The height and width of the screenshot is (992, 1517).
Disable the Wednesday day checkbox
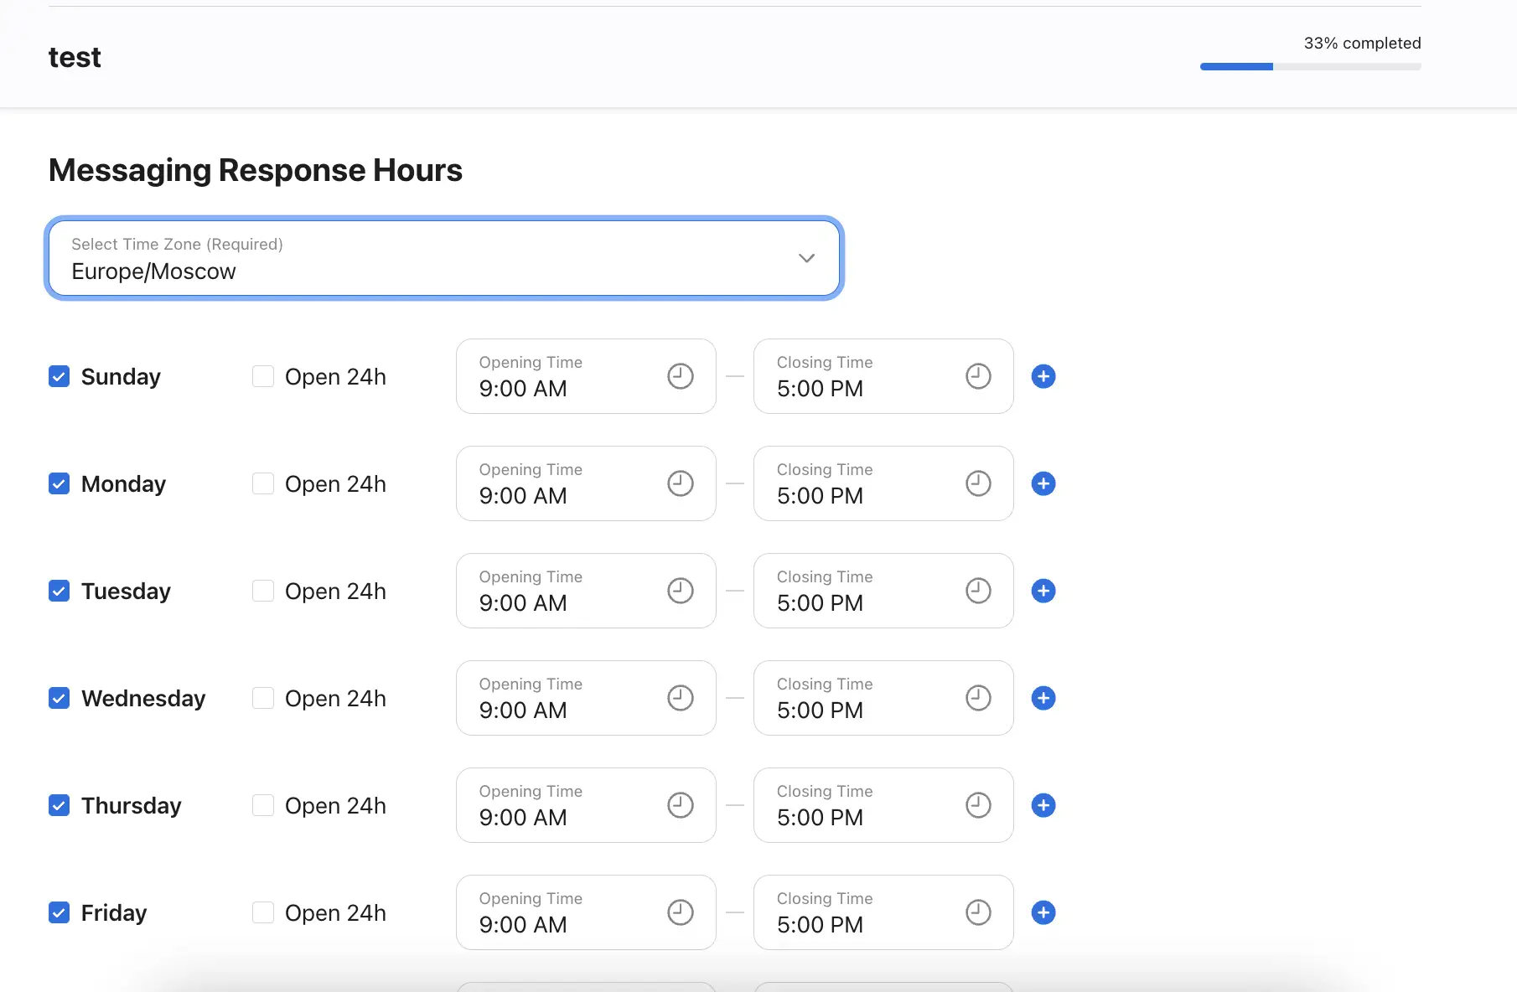tap(60, 698)
